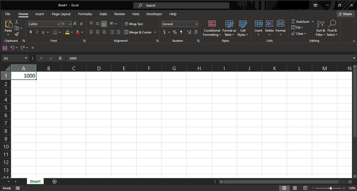Click the Save icon in quick access toolbar
Viewport: 357px width, 191px height.
(x=5, y=48)
